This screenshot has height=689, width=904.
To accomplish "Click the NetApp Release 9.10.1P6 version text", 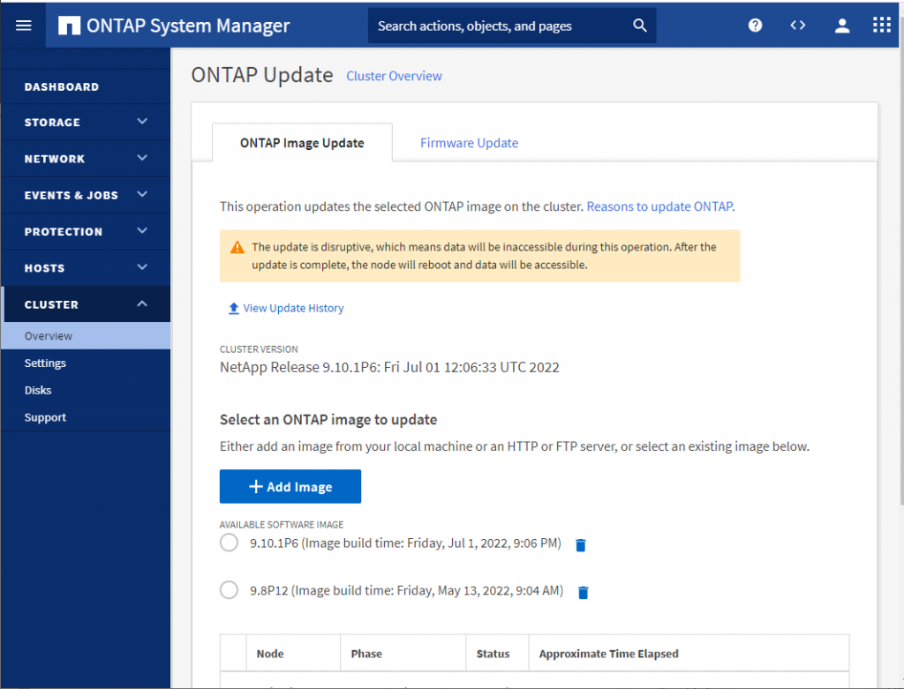I will tap(389, 367).
